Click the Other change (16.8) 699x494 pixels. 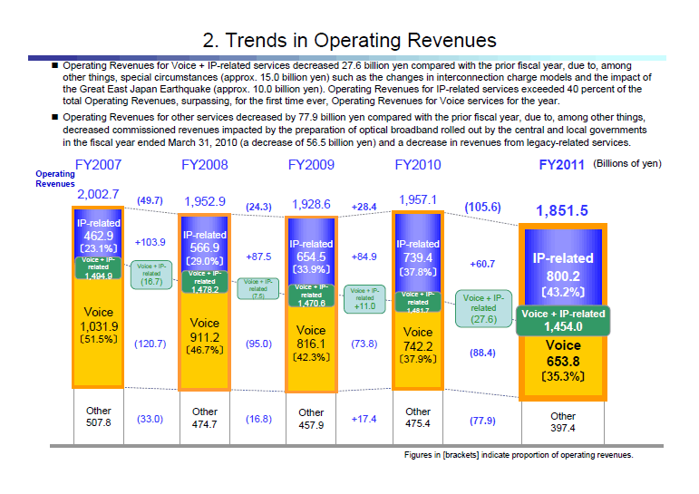(x=258, y=419)
